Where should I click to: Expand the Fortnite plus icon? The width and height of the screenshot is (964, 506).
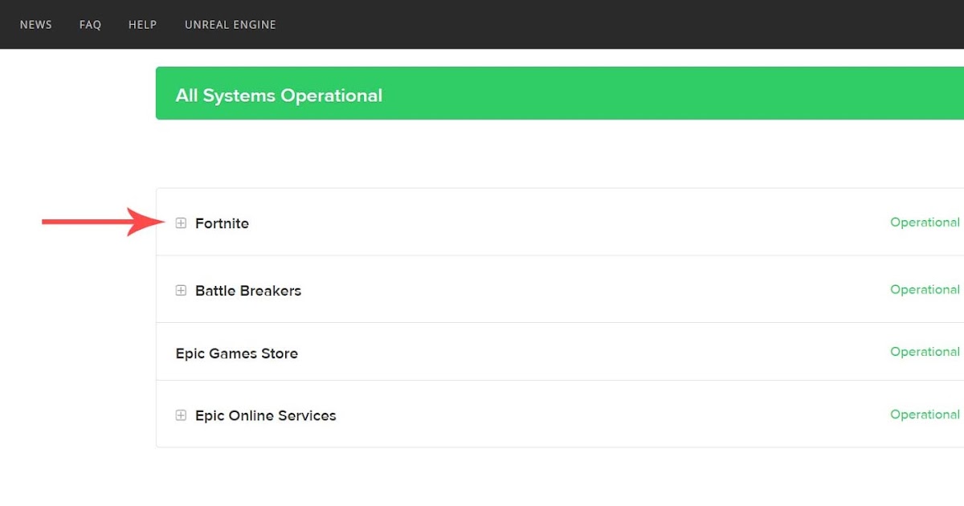coord(181,223)
